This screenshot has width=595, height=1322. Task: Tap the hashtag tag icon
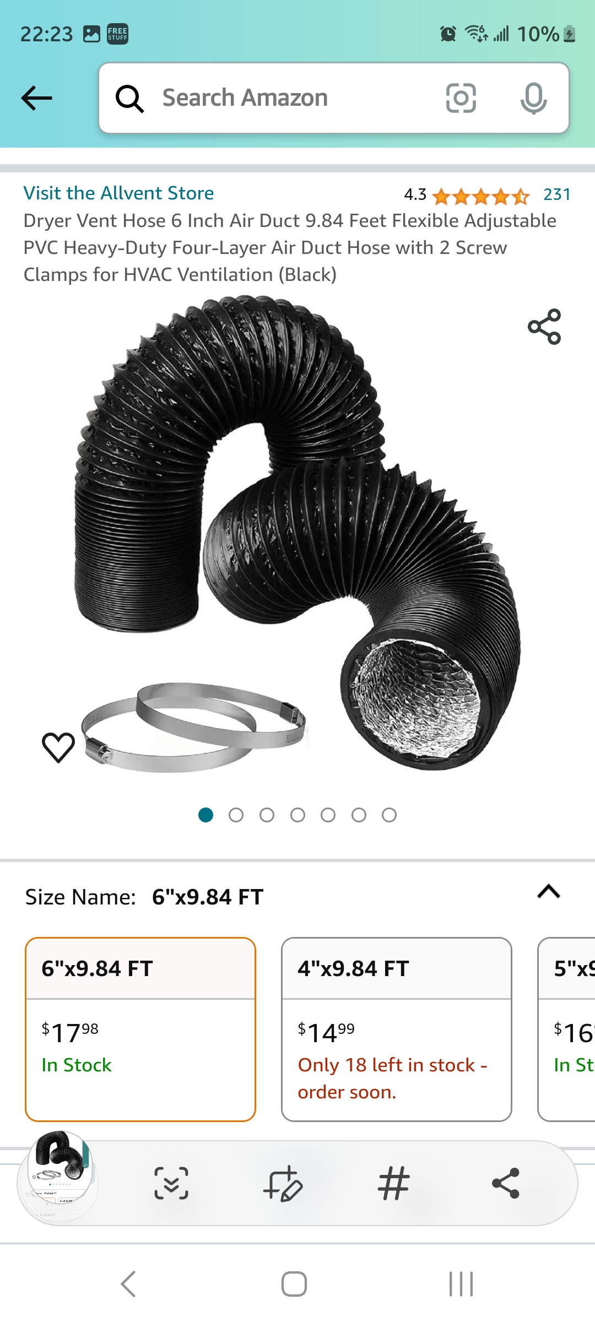pyautogui.click(x=394, y=1183)
